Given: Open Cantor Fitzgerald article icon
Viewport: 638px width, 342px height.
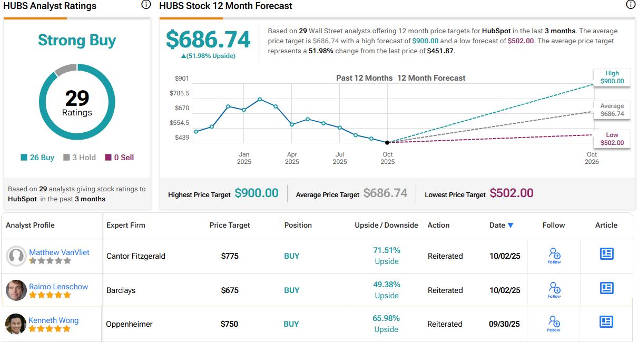Looking at the screenshot, I should 607,254.
